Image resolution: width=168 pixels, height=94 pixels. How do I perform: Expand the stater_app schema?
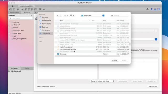click(10, 33)
